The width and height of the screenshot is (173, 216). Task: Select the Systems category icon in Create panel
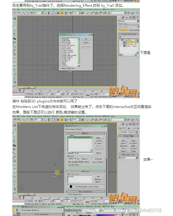[138, 128]
